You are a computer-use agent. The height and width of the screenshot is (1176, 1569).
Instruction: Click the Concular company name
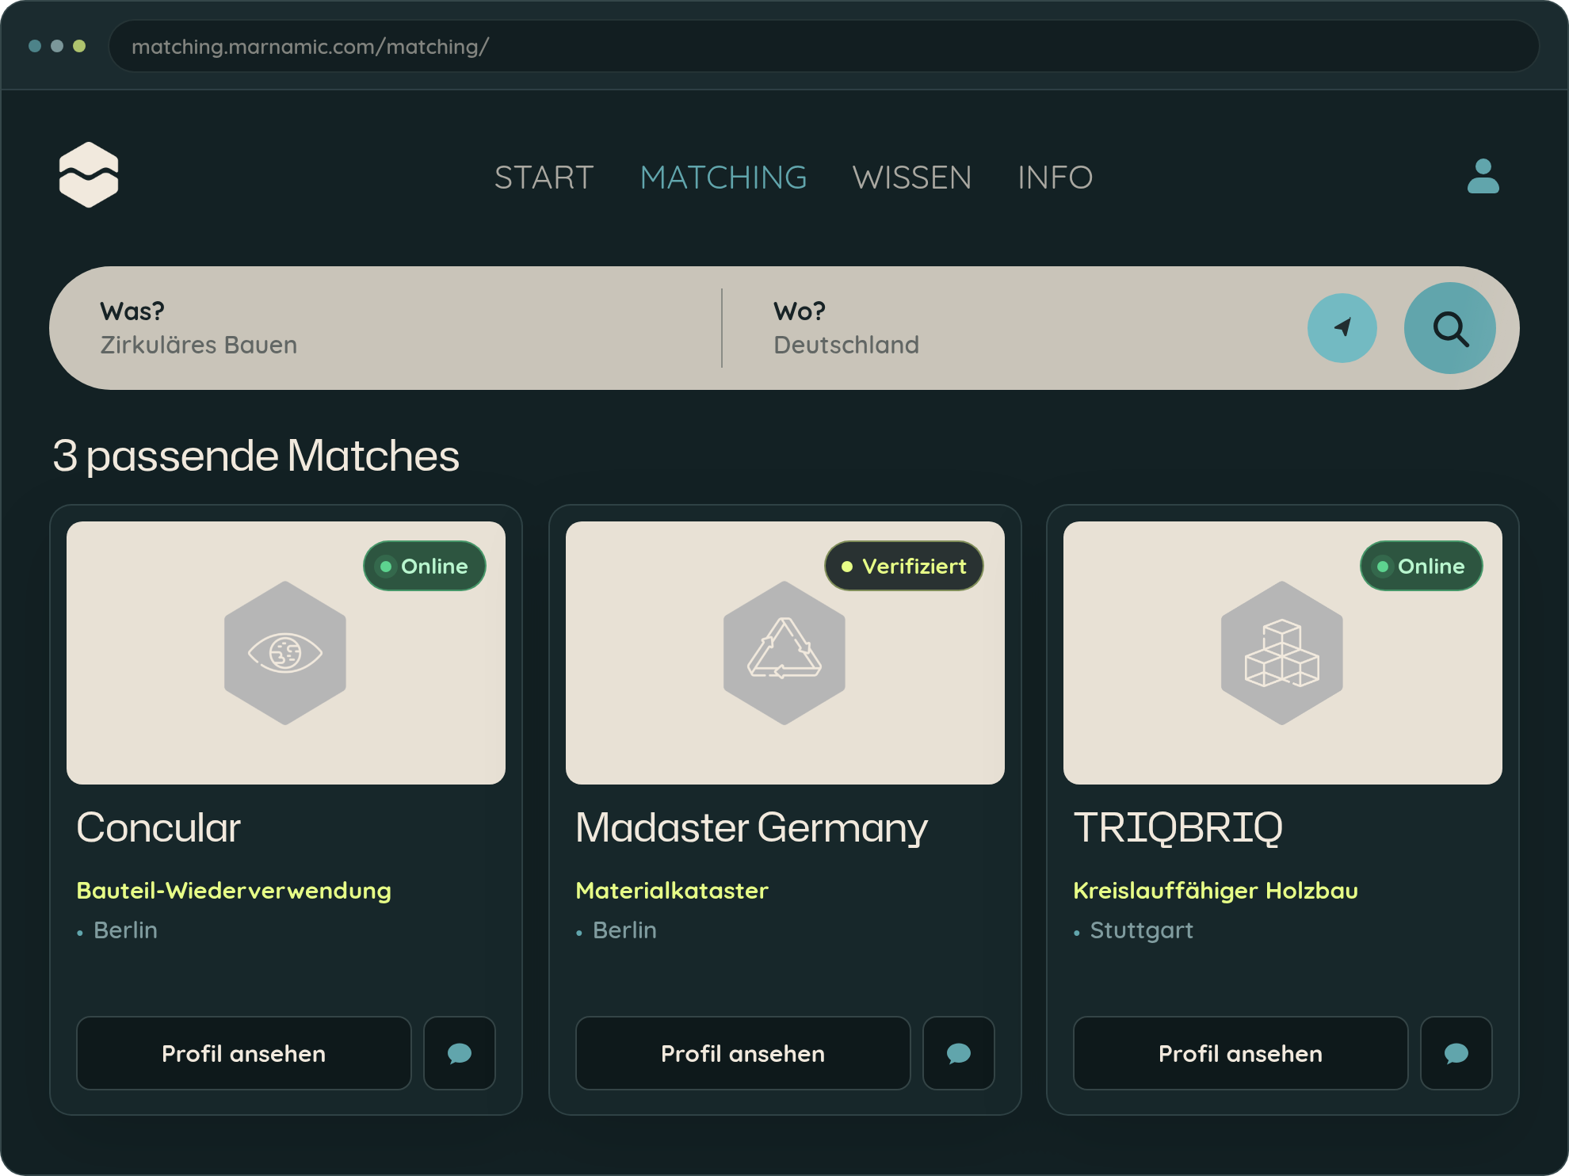[x=158, y=827]
